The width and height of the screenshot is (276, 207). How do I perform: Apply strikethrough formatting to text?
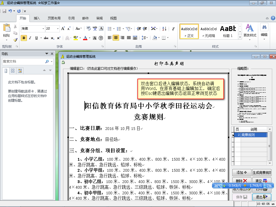pos(46,38)
